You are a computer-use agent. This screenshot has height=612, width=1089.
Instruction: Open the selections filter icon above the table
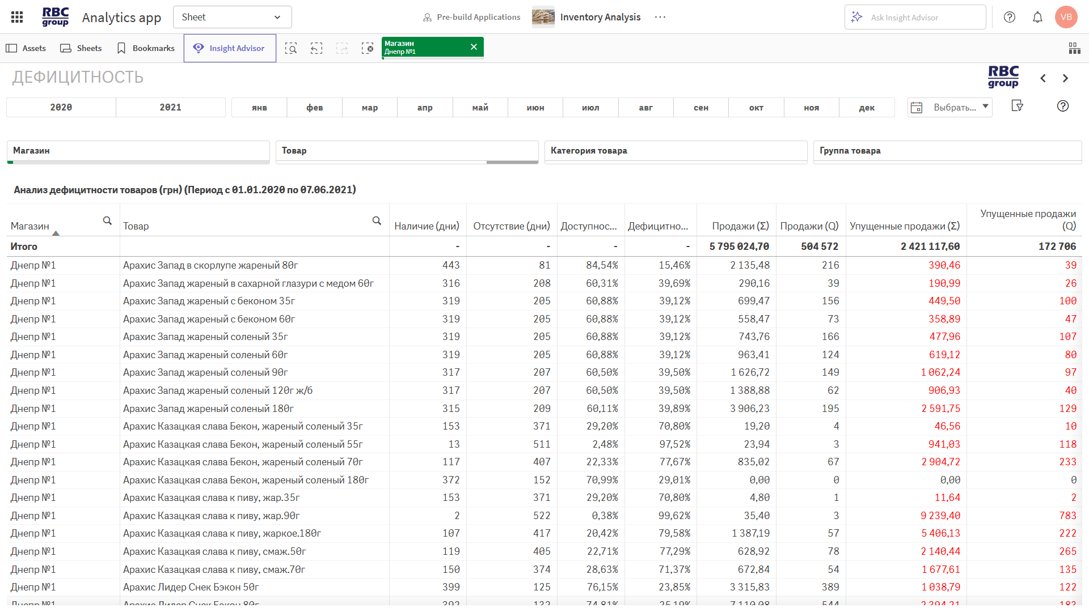1018,106
